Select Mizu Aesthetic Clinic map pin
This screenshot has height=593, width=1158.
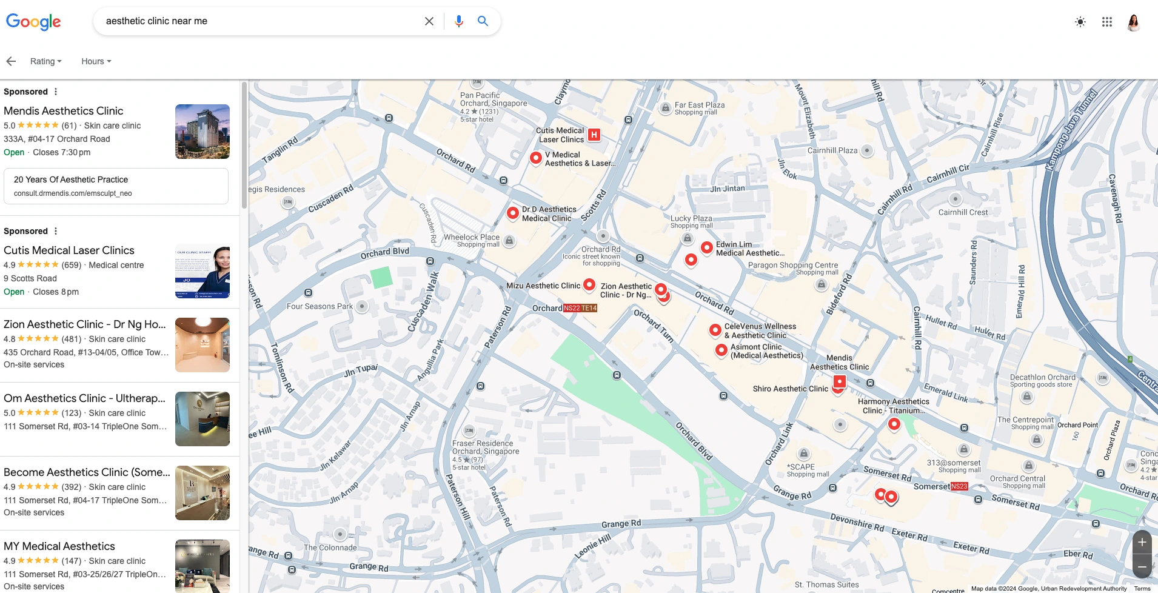[589, 284]
